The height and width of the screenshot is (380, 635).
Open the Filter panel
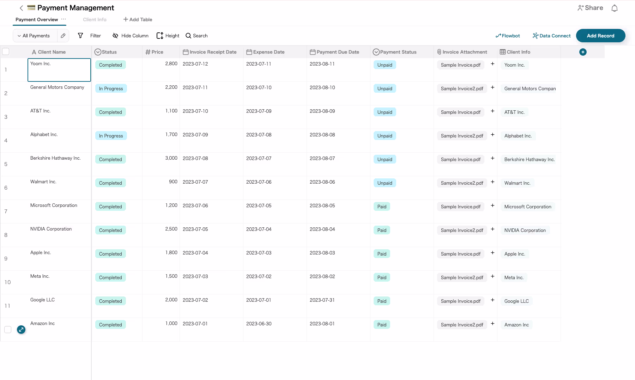tap(90, 36)
